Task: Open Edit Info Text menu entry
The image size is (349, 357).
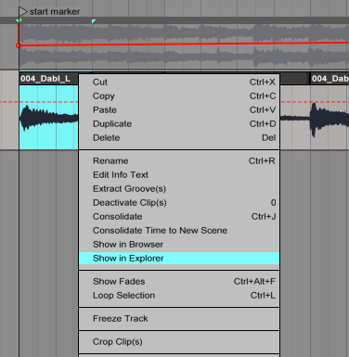Action: pyautogui.click(x=179, y=175)
